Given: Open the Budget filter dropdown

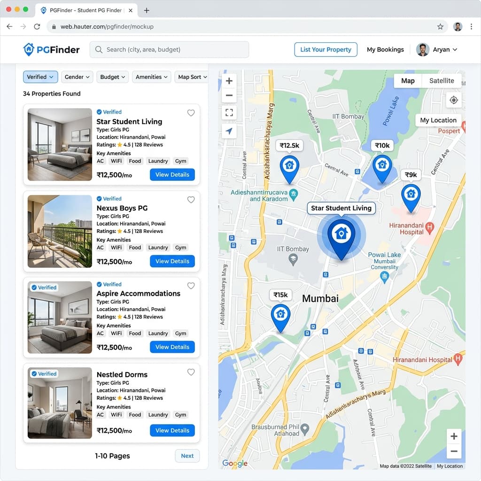Looking at the screenshot, I should 113,77.
